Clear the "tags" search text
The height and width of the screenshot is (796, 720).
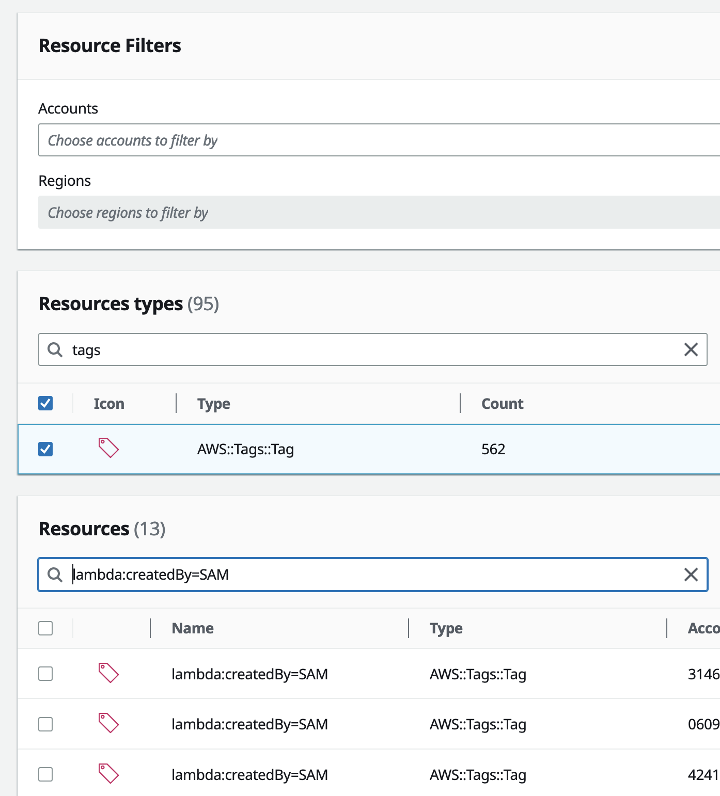point(691,350)
